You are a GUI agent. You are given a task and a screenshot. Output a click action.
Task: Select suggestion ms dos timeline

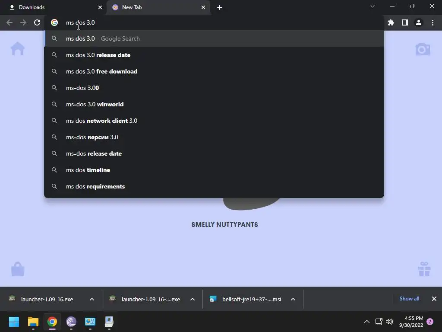point(214,170)
